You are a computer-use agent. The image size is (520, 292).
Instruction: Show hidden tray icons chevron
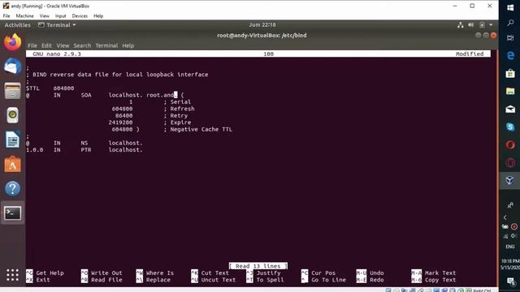pyautogui.click(x=505, y=217)
